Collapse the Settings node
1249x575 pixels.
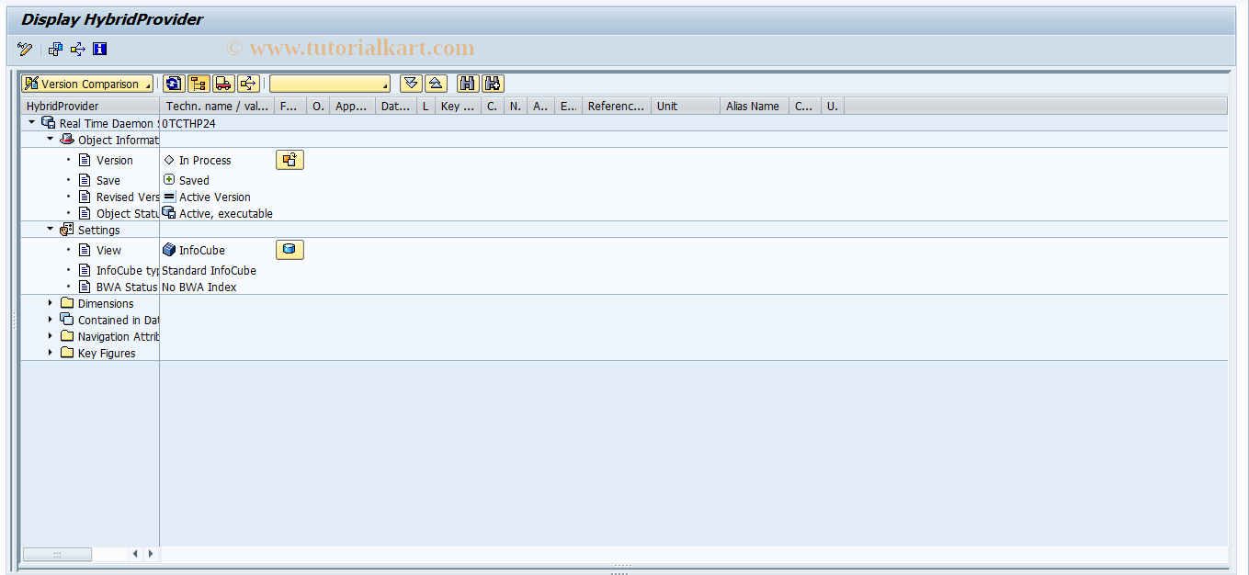coord(51,230)
